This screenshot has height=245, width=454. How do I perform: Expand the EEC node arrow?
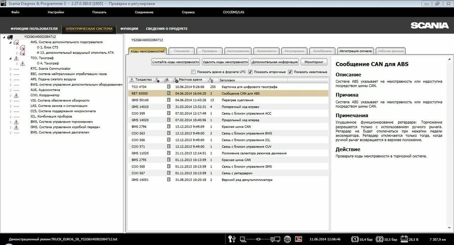[x=11, y=74]
